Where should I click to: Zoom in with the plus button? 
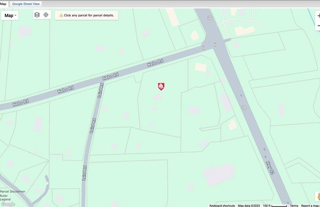point(318,16)
